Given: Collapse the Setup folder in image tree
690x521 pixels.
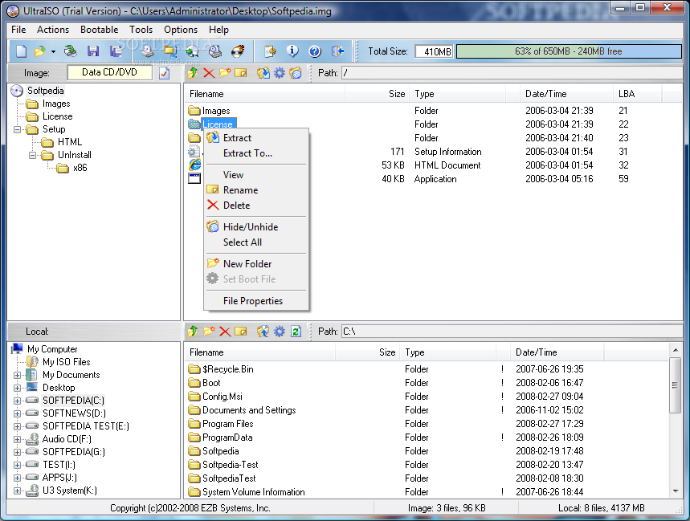Looking at the screenshot, I should (x=18, y=129).
